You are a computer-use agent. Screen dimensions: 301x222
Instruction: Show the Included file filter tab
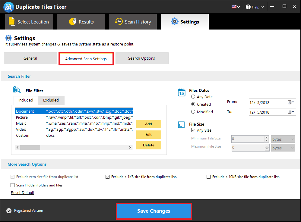pos(26,100)
